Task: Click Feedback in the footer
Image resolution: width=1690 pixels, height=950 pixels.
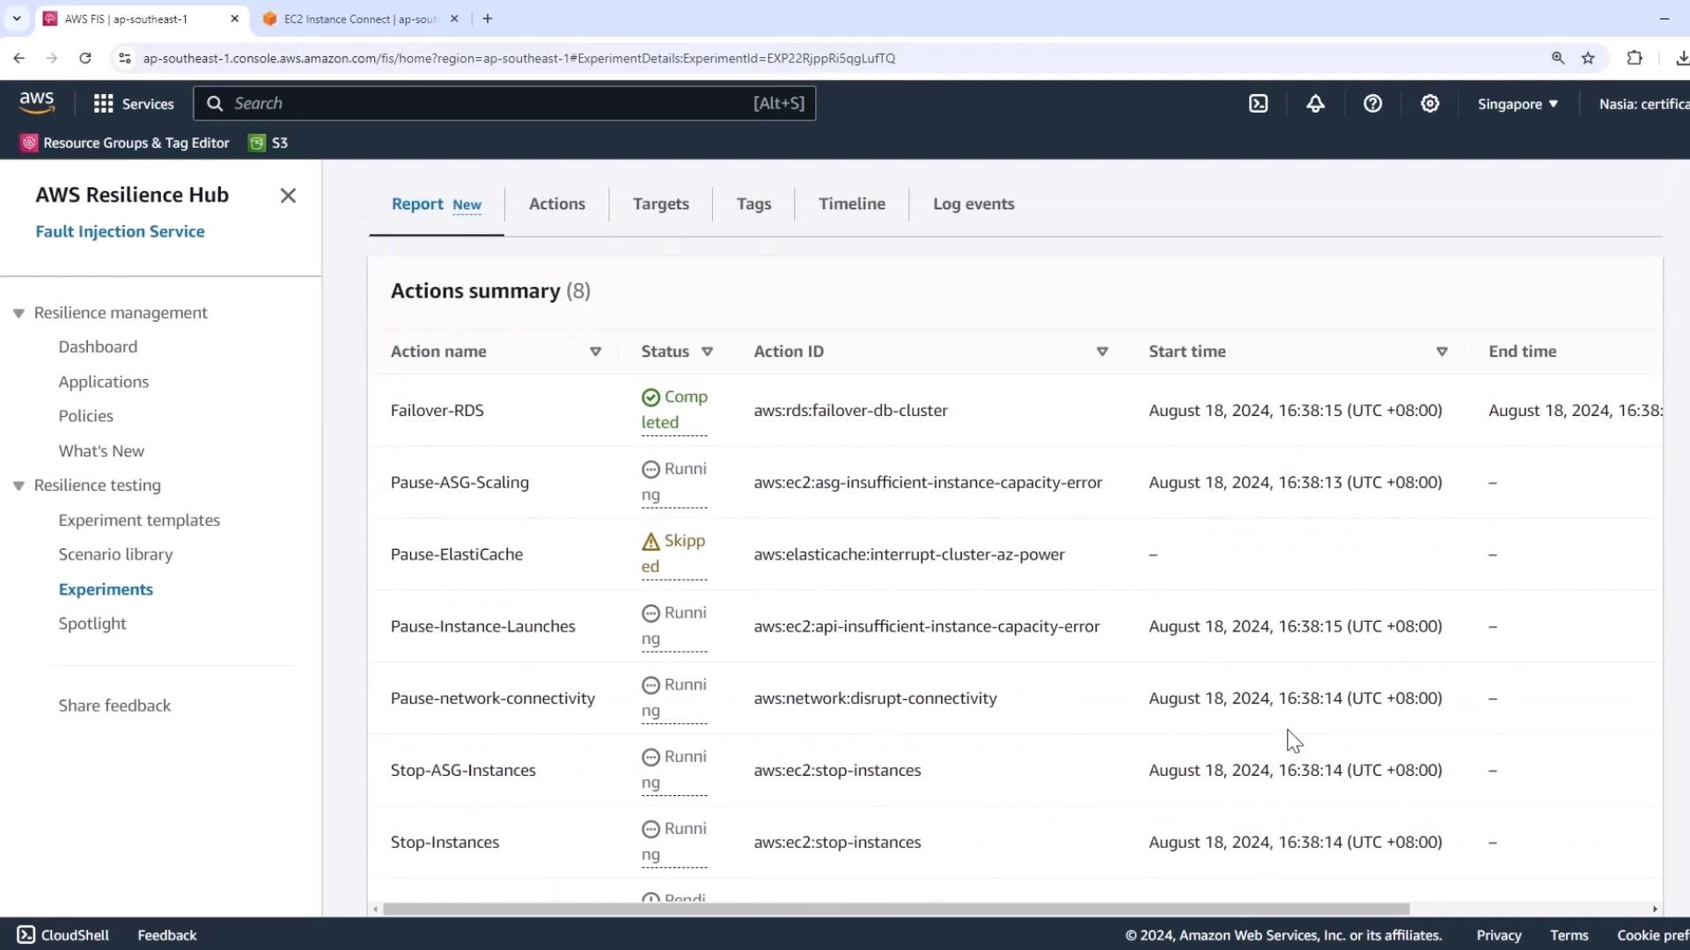Action: click(x=167, y=935)
